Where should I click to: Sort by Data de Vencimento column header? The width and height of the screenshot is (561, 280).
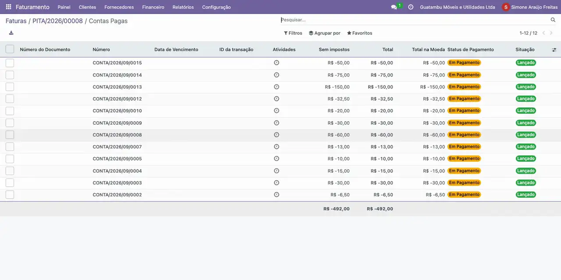tap(176, 49)
